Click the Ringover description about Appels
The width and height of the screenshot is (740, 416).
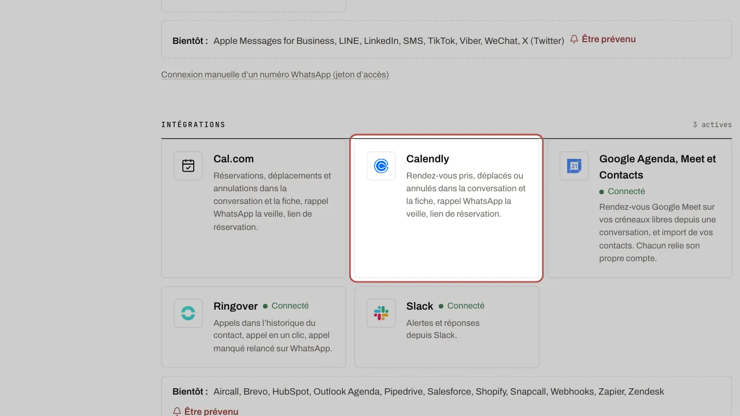pos(273,336)
